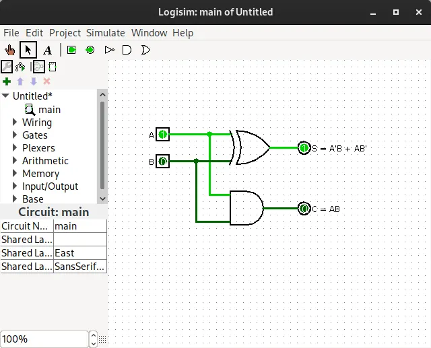Select the Edit arrow tool
The image size is (431, 348).
pyautogui.click(x=28, y=50)
